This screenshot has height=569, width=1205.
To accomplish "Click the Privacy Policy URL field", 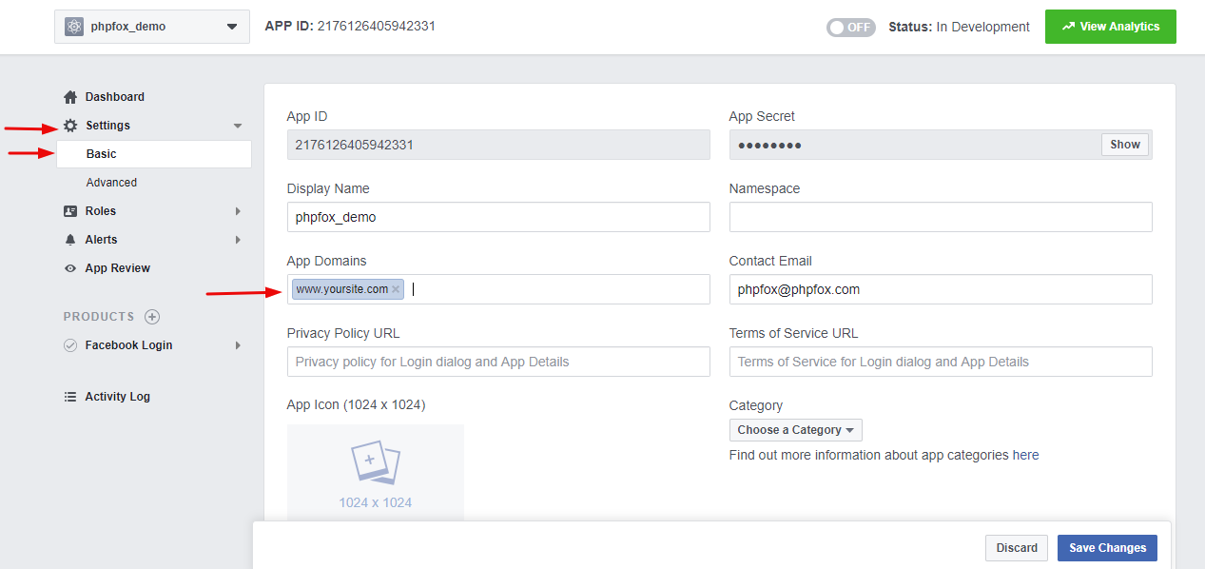I will (x=498, y=362).
